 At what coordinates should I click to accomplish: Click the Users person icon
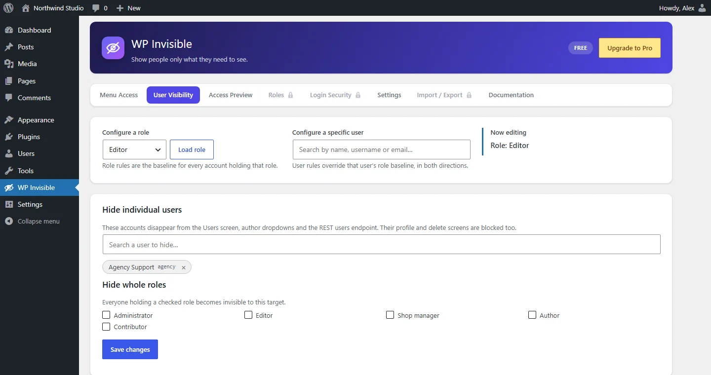click(9, 153)
